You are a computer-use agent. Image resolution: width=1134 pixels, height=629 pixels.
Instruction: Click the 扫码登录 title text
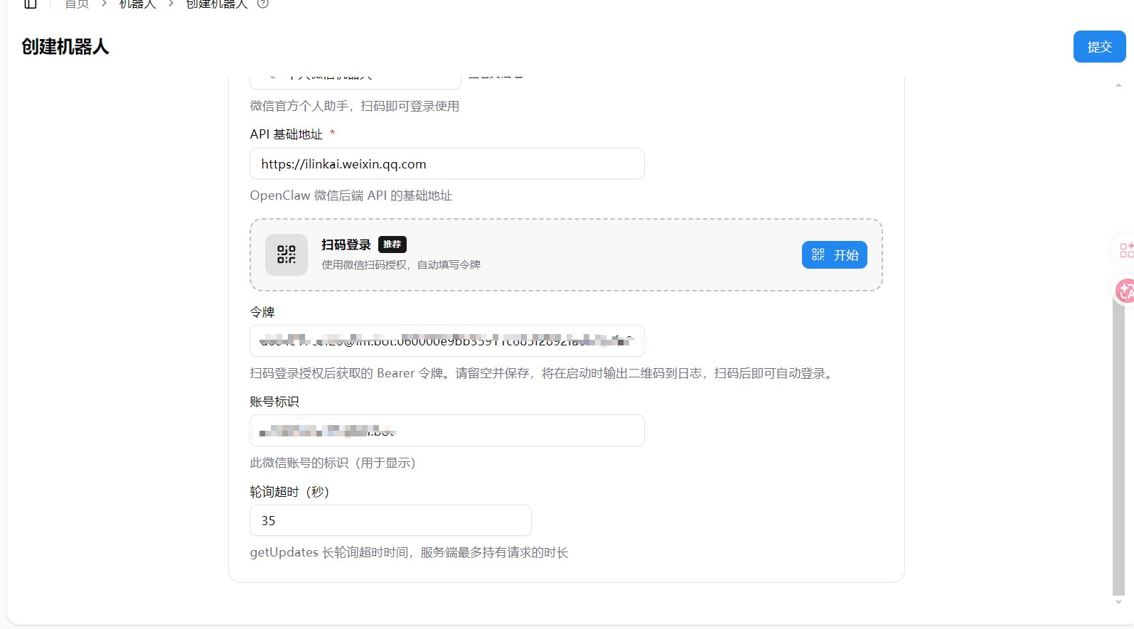coord(346,244)
